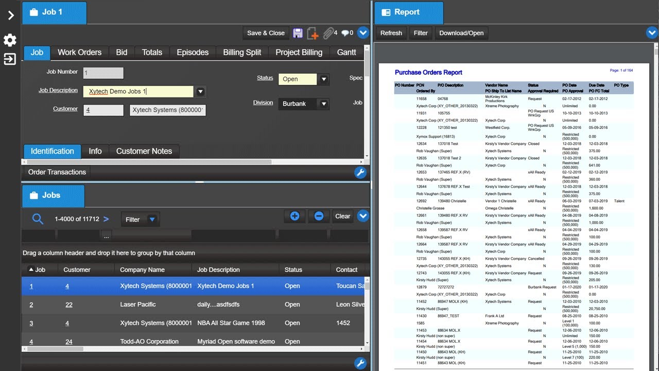Click the wrench icon below the Jobs grid
Image resolution: width=659 pixels, height=371 pixels.
360,363
